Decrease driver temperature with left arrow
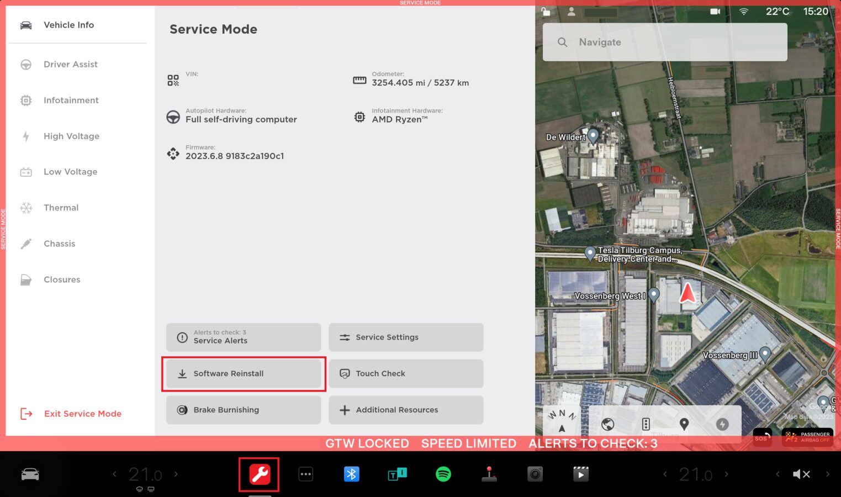The image size is (841, 497). tap(114, 474)
